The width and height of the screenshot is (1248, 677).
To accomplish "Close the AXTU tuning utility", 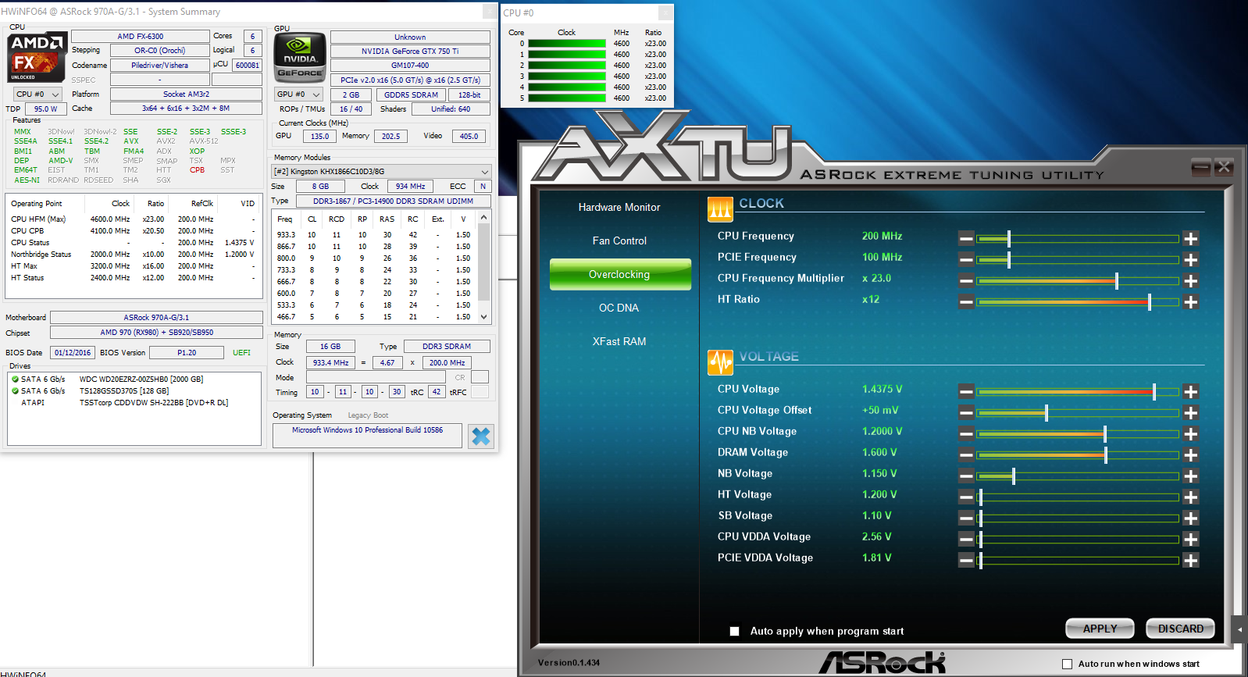I will pyautogui.click(x=1224, y=166).
